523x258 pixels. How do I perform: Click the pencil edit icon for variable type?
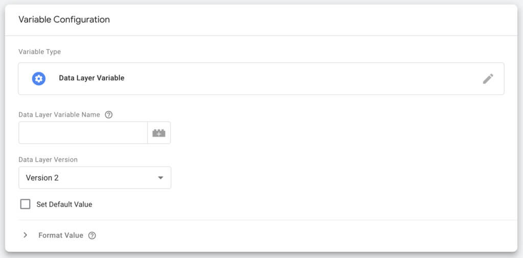point(488,79)
